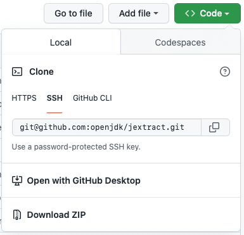244x235 pixels.
Task: Open the green Code dropdown button
Action: 207,13
